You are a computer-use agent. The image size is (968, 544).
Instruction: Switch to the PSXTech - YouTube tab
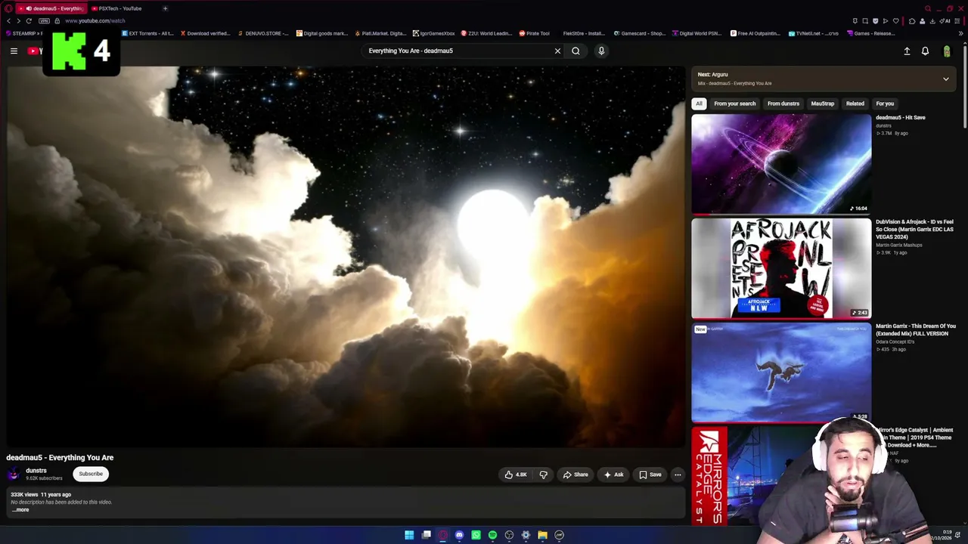click(120, 8)
